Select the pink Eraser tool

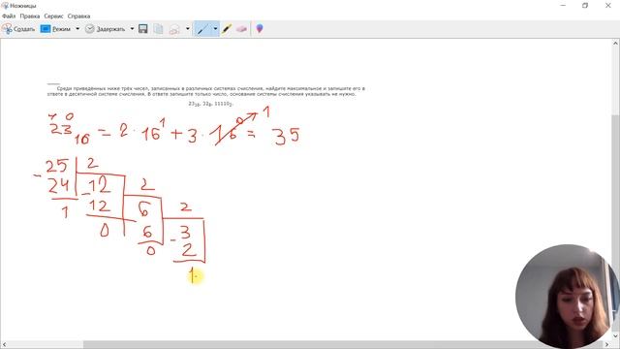click(x=241, y=29)
